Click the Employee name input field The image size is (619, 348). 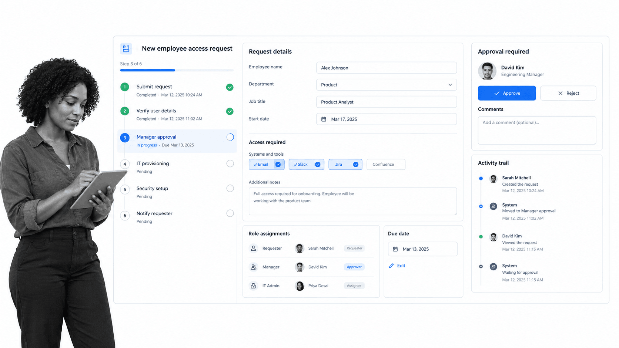coord(386,68)
